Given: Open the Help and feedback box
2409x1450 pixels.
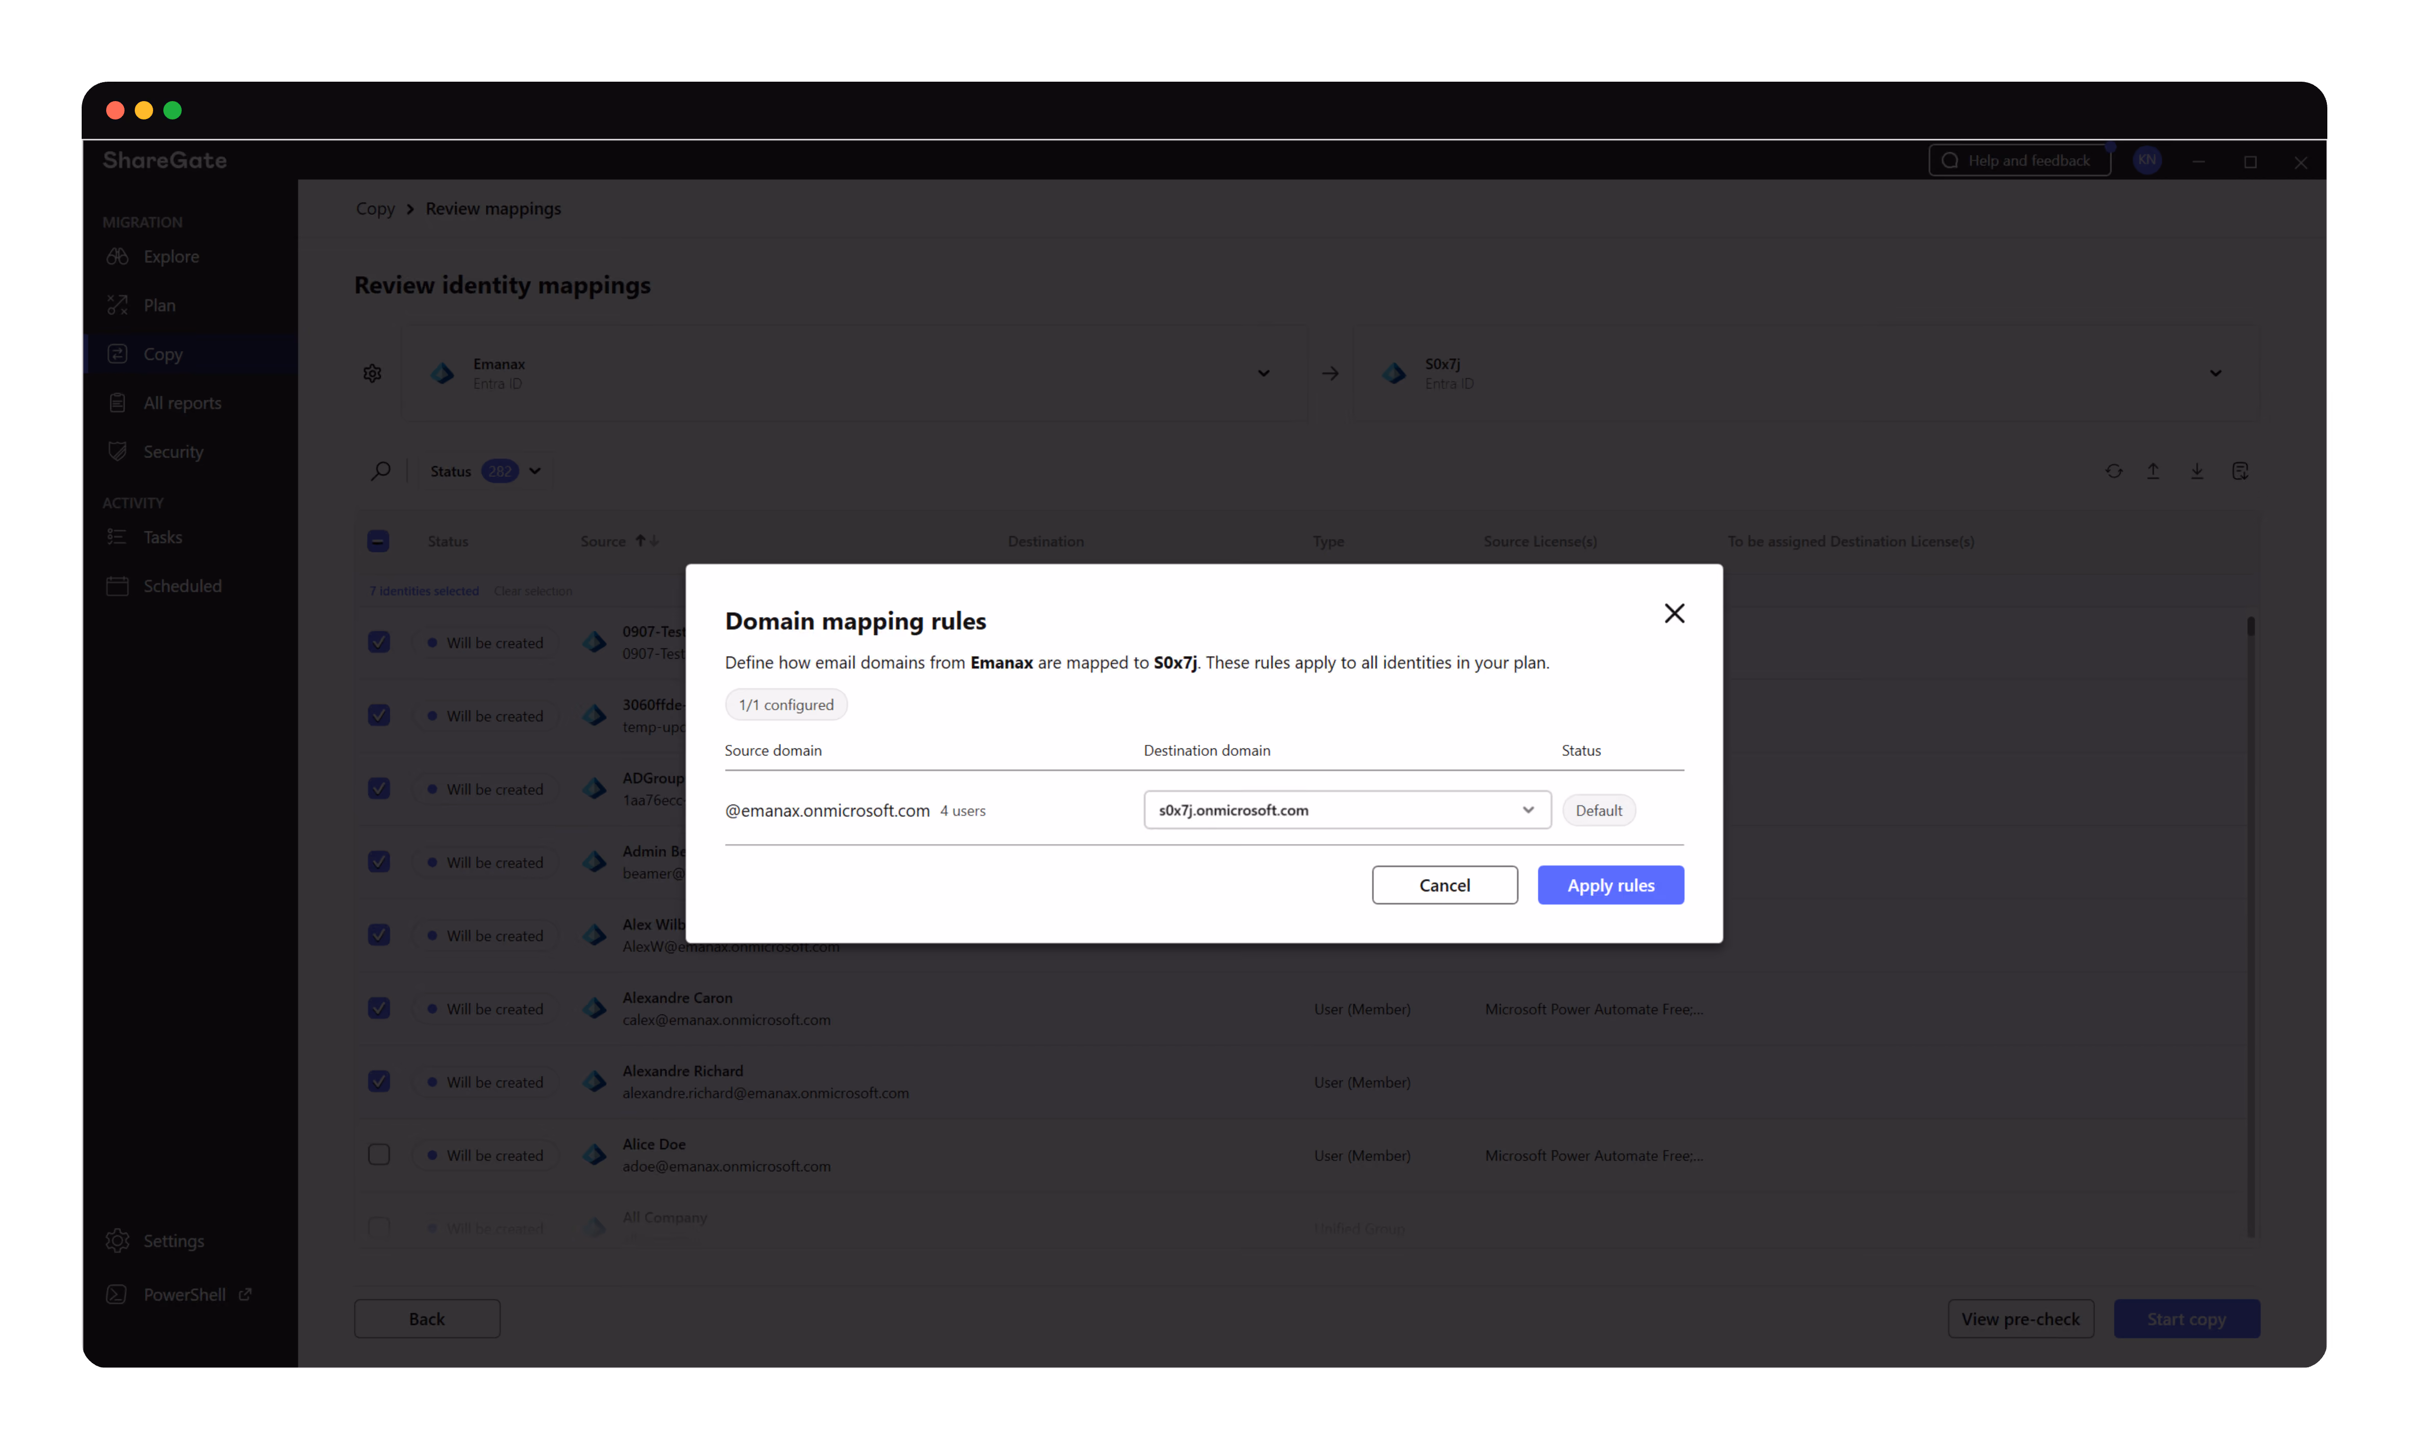Looking at the screenshot, I should (x=2020, y=160).
